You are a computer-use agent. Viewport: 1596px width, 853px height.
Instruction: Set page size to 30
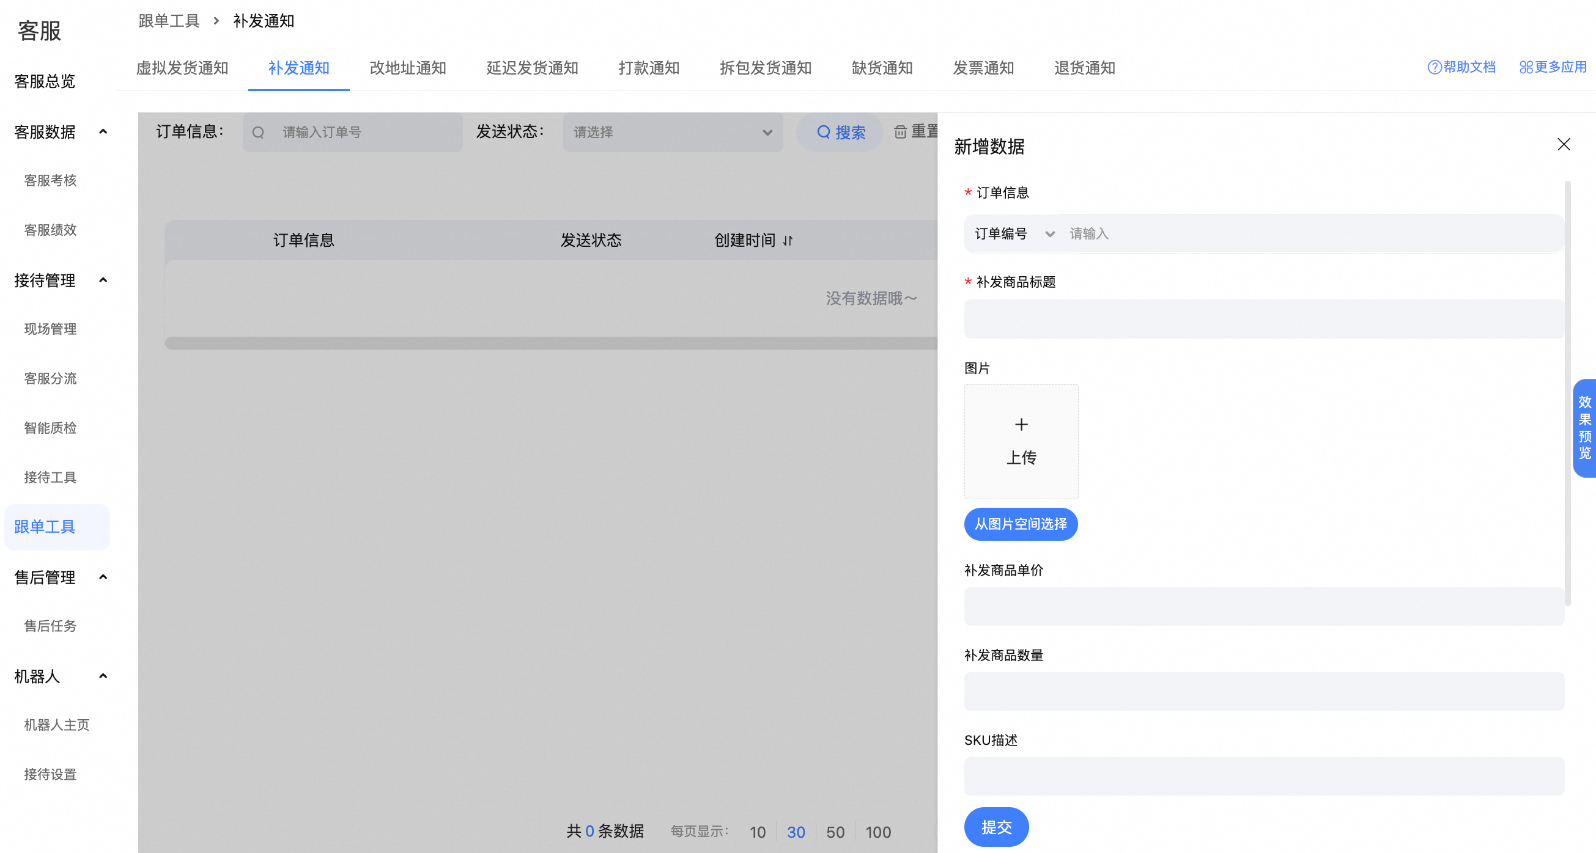click(x=796, y=832)
